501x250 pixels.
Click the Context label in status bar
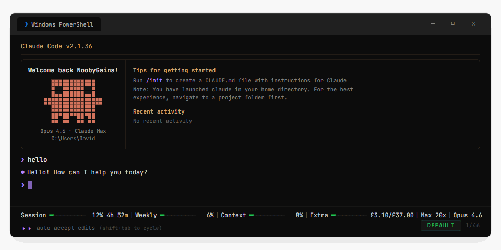click(x=234, y=215)
